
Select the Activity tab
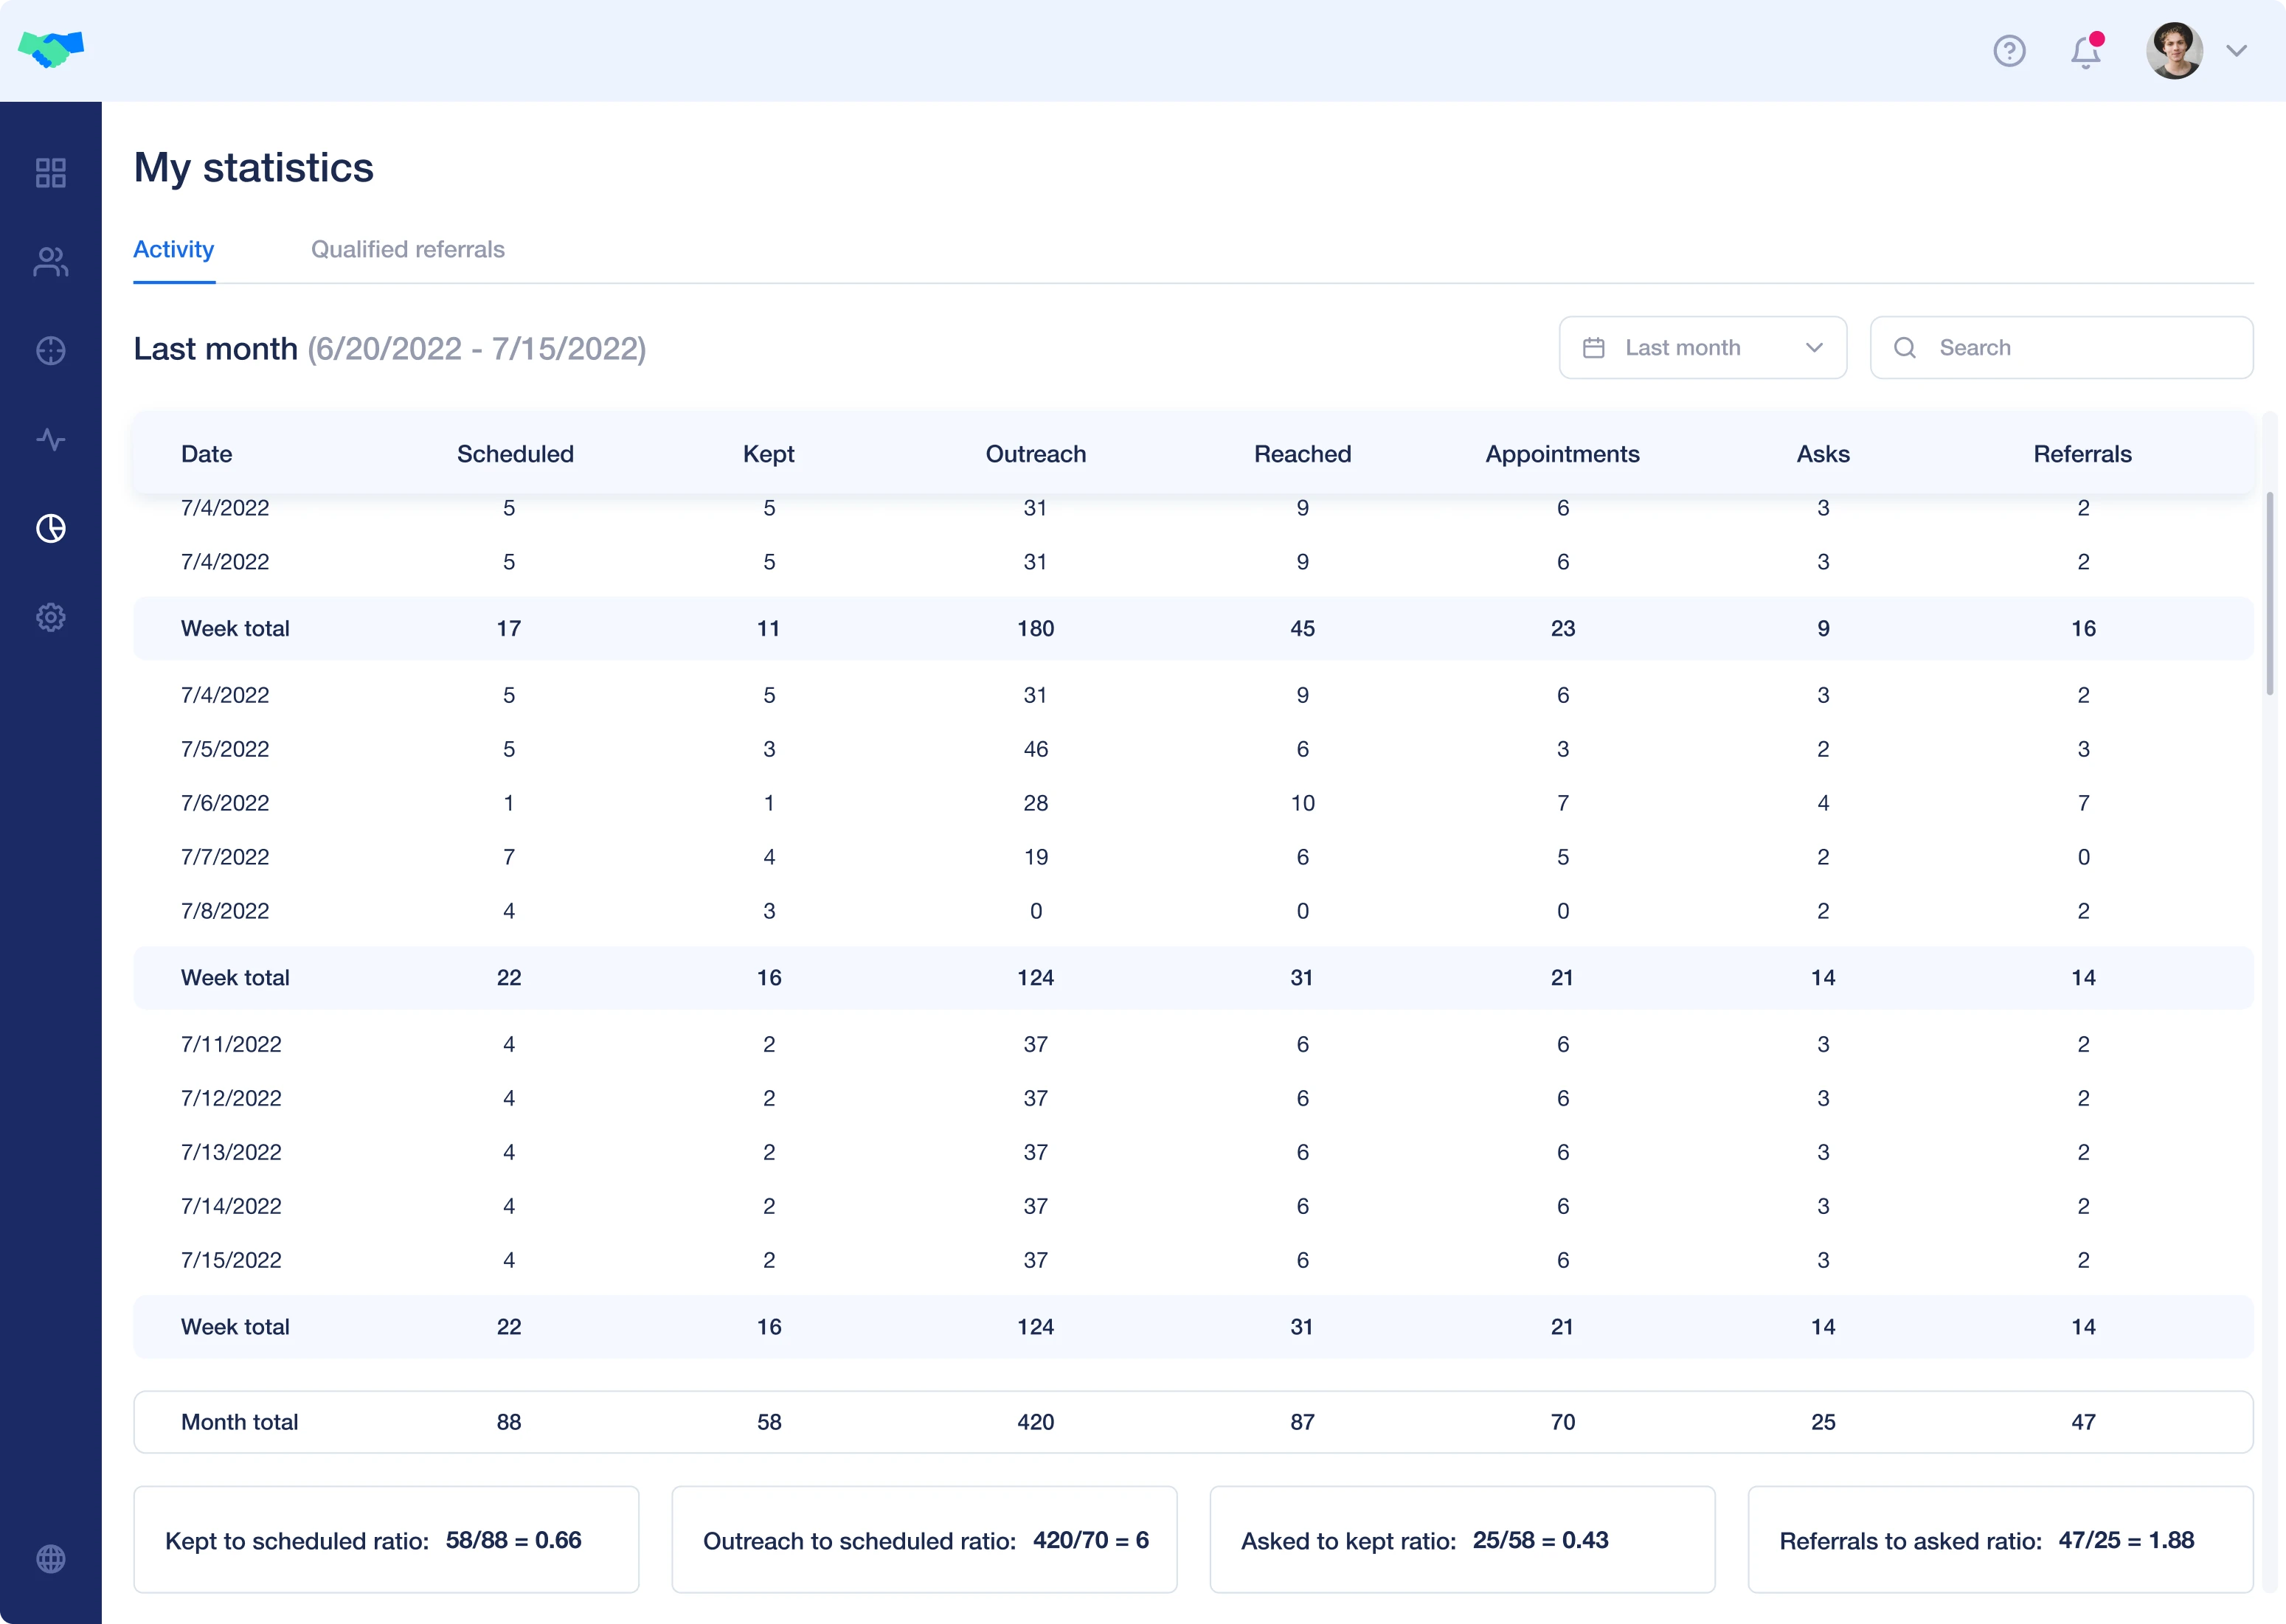[173, 249]
